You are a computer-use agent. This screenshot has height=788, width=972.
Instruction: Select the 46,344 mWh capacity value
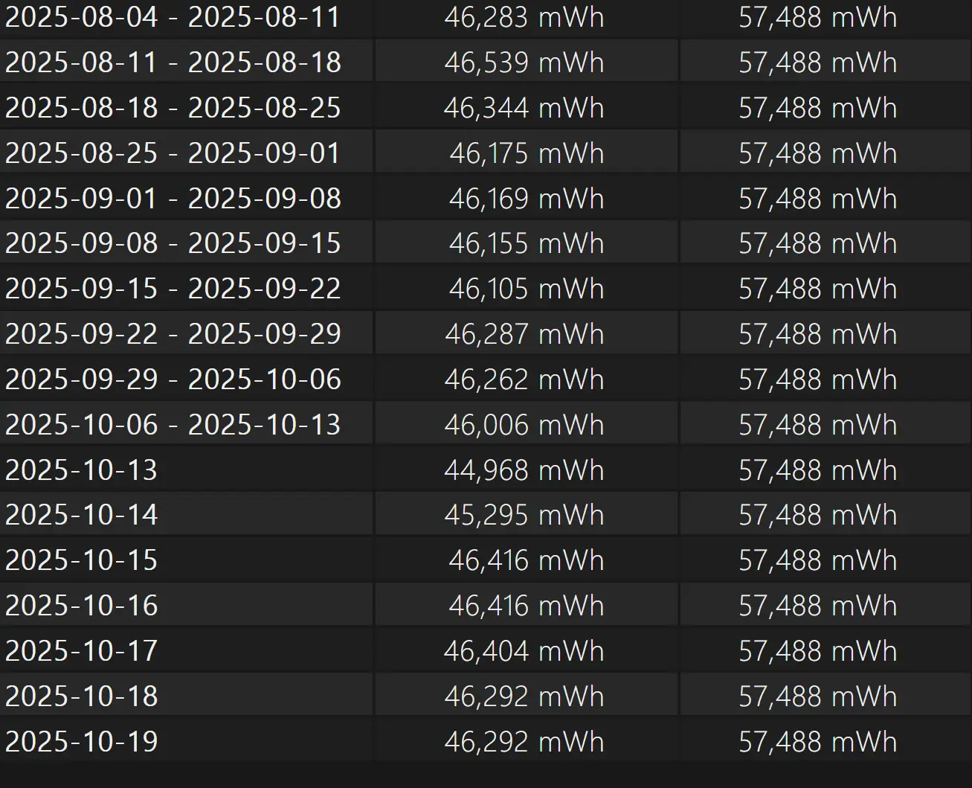point(524,108)
